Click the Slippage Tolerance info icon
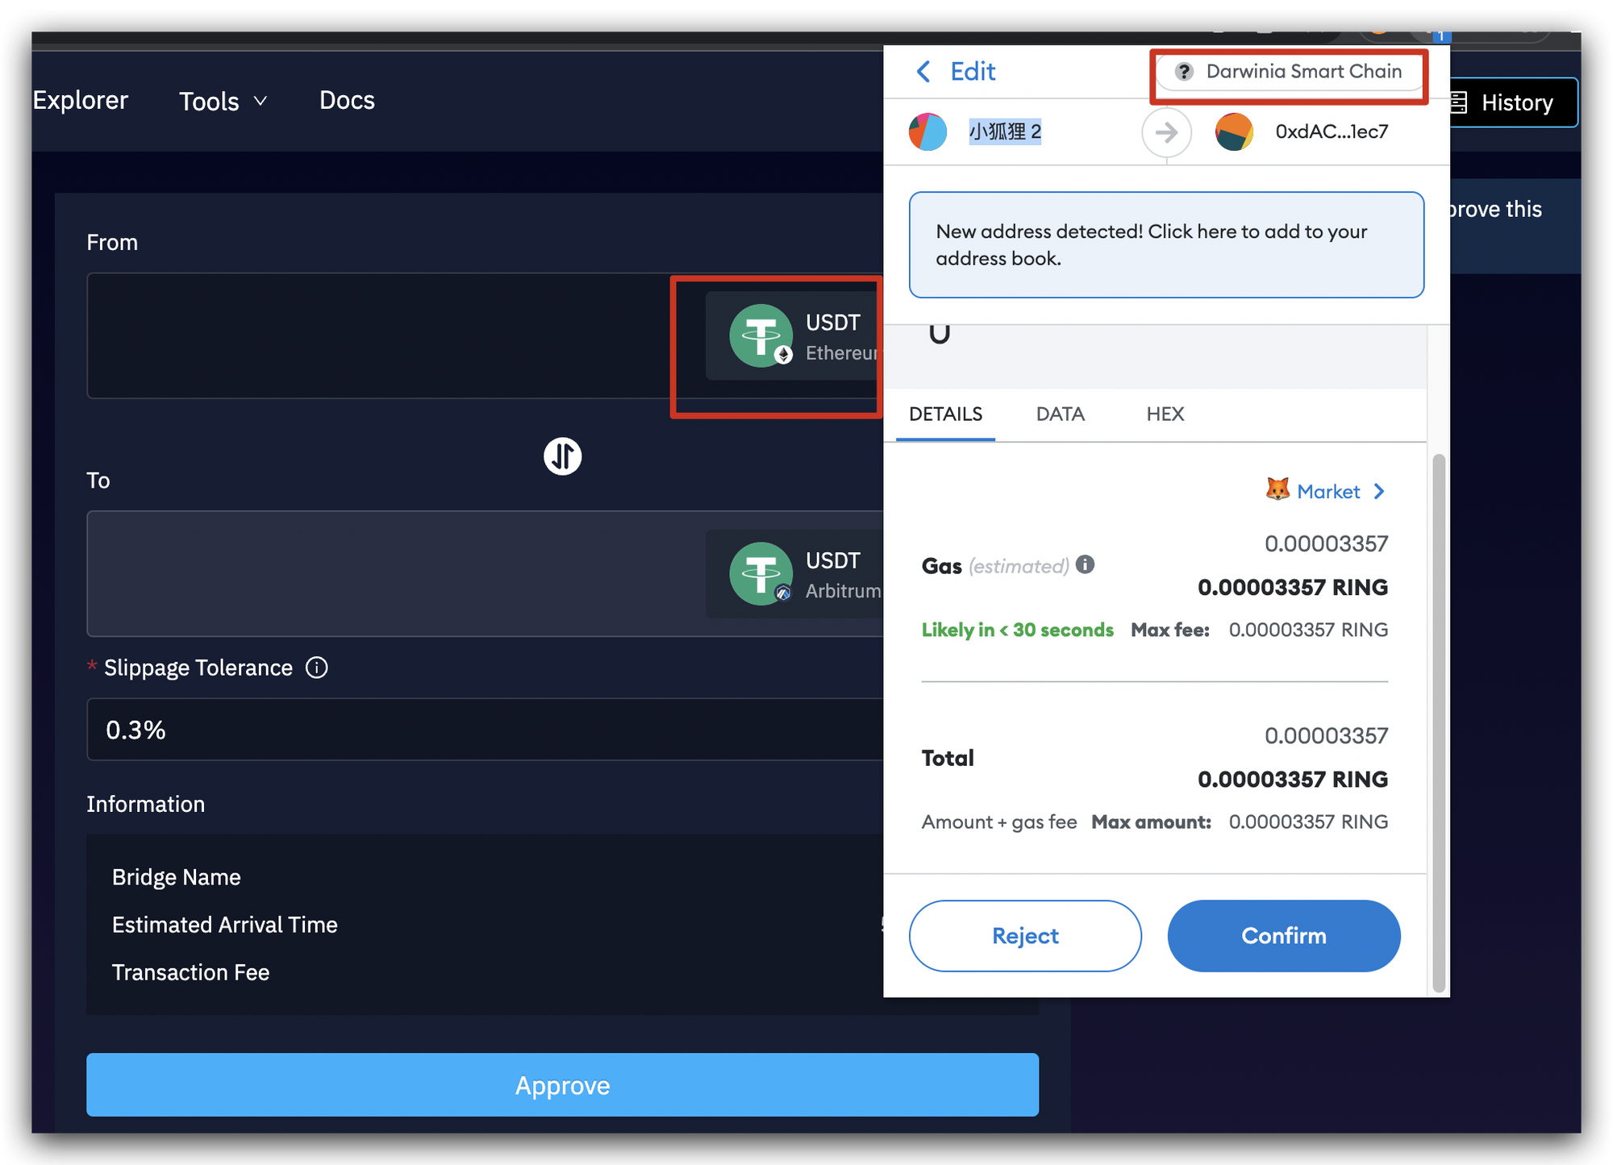 pyautogui.click(x=317, y=668)
